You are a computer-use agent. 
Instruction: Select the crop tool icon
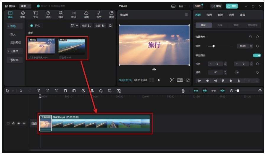(x=110, y=91)
